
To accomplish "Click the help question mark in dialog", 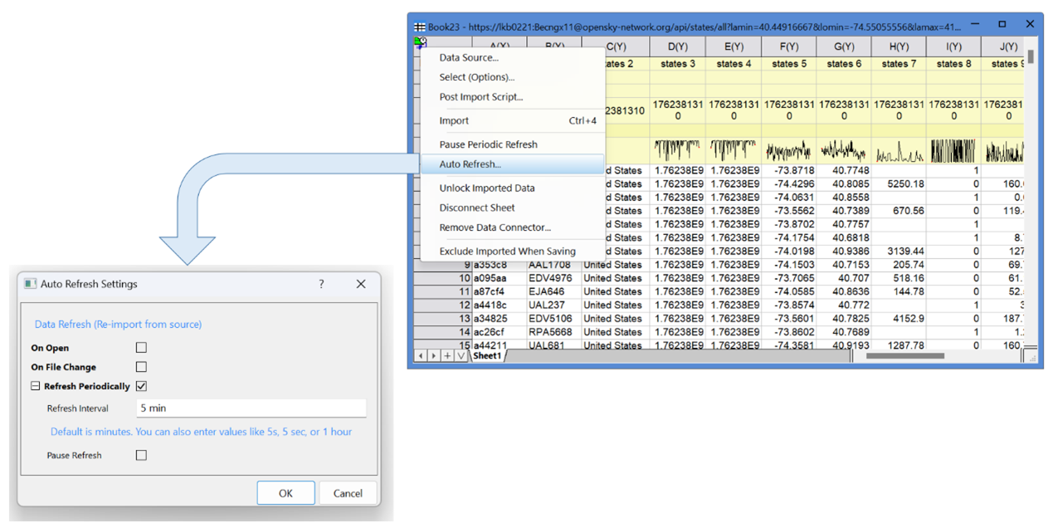I will (x=321, y=284).
